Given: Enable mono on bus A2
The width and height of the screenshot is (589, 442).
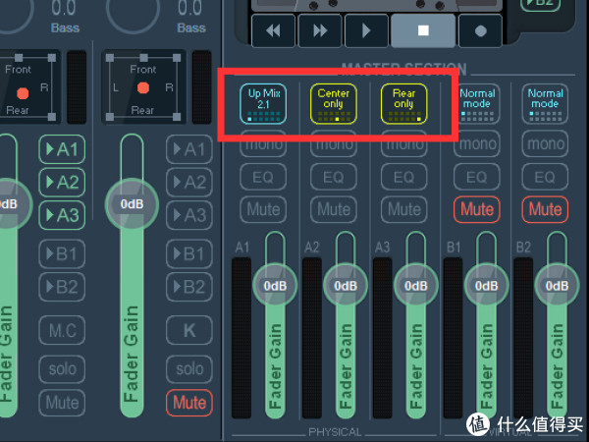Looking at the screenshot, I should point(334,144).
